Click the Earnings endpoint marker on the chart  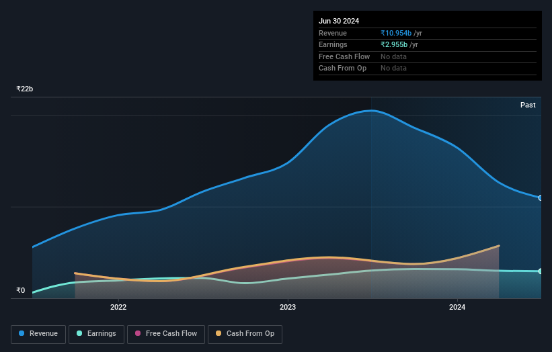click(x=540, y=271)
